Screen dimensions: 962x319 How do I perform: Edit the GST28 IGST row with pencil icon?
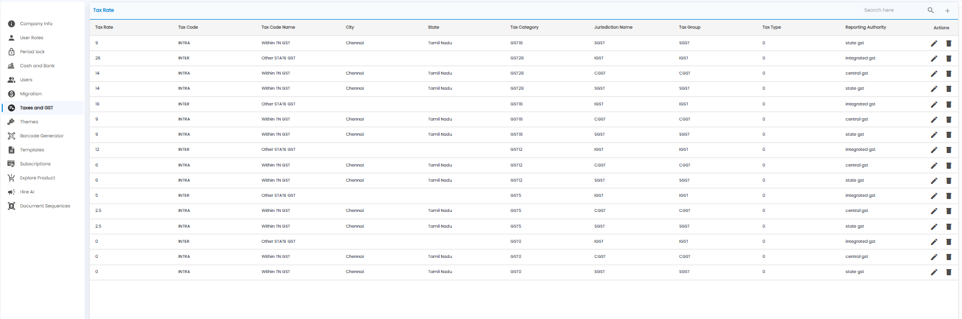[x=934, y=58]
